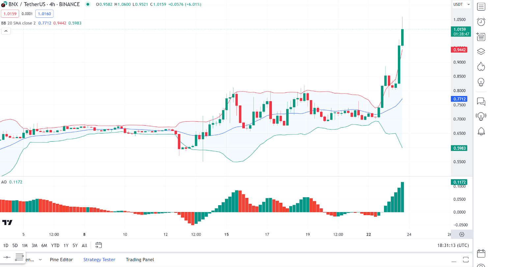This screenshot has width=527, height=267.
Task: Open the Object tree layers icon
Action: click(481, 52)
